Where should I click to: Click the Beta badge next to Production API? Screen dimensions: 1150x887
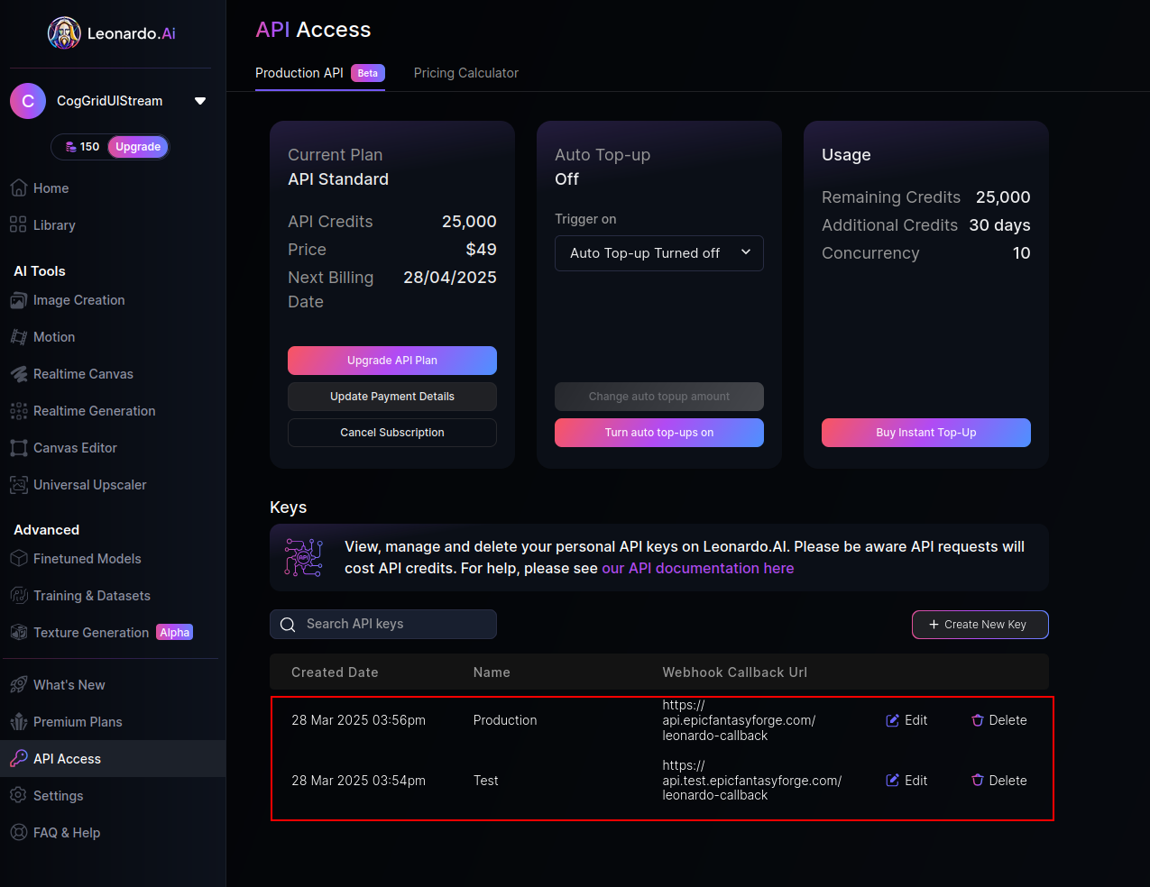pos(368,73)
